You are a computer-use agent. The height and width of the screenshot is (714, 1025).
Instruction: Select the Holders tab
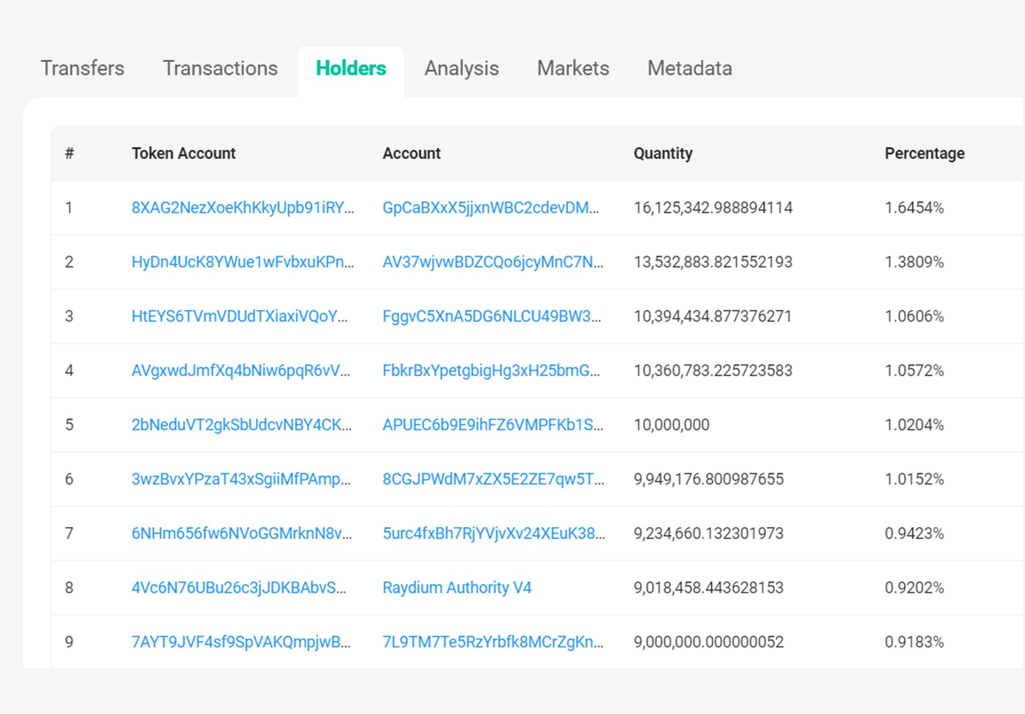point(351,68)
